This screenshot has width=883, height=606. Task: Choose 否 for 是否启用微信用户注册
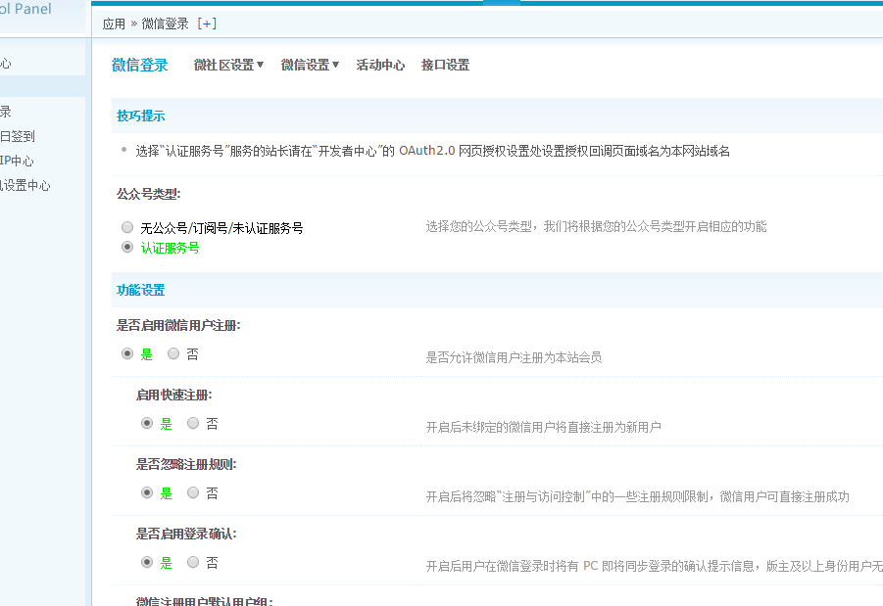click(173, 353)
